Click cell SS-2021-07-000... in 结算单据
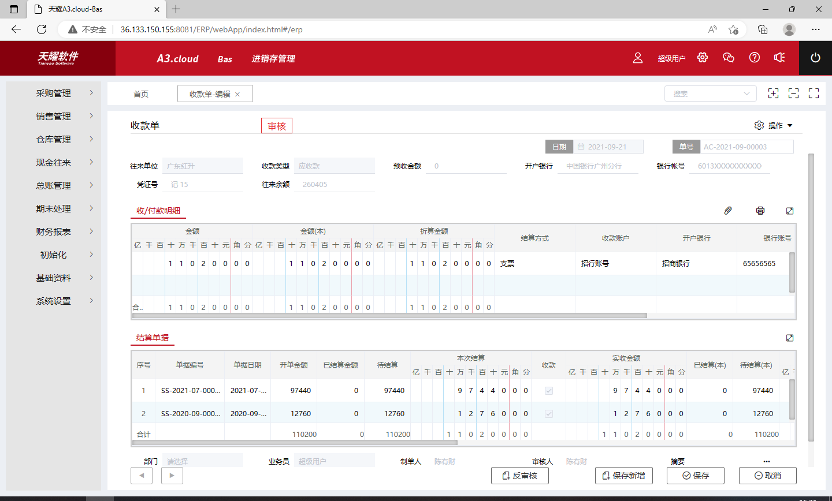Image resolution: width=832 pixels, height=501 pixels. point(190,391)
